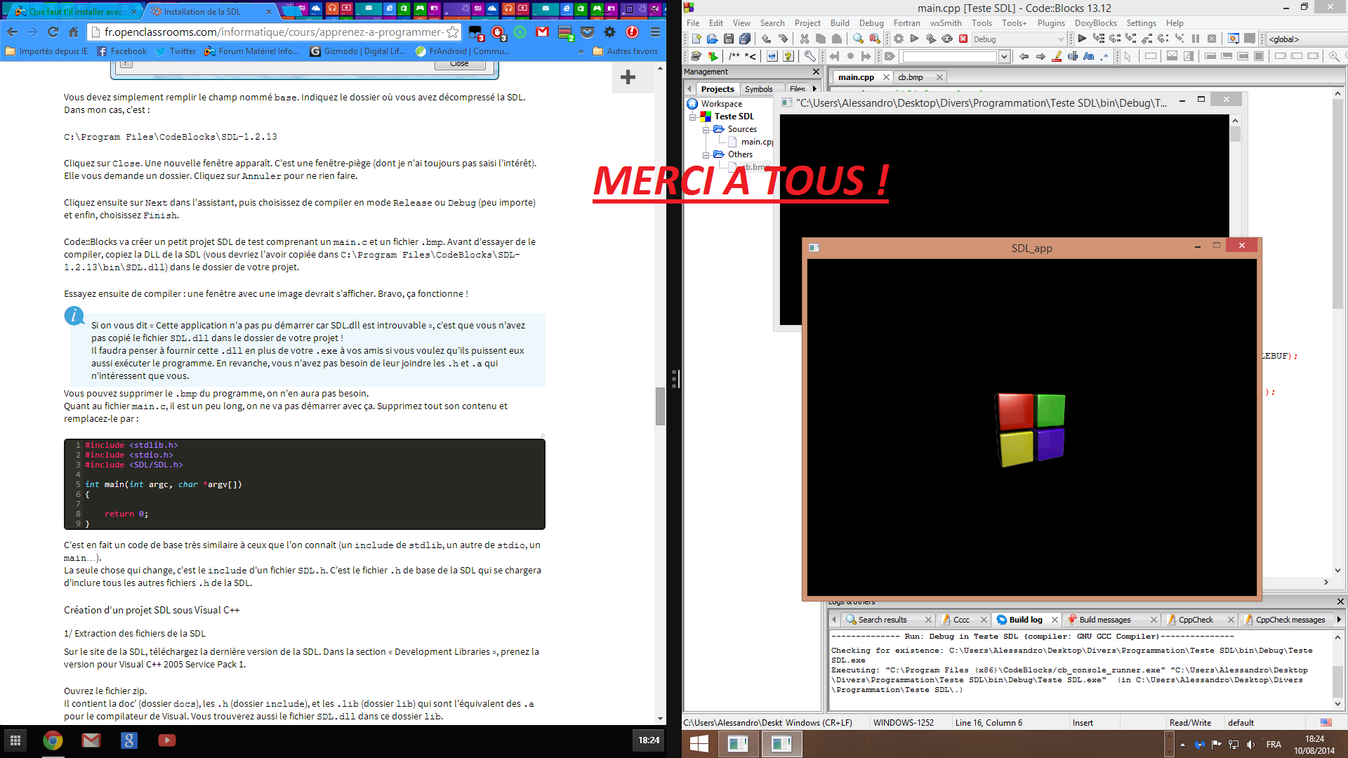Screen dimensions: 1348x758
Task: Open the Autres favoris bookmarks folder
Action: 626,51
